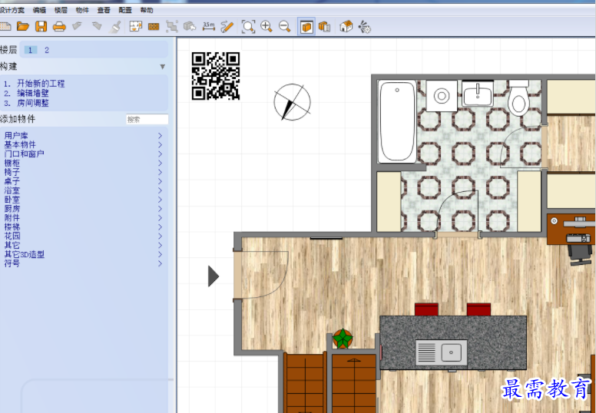Select the kitchen sink on the counter
The height and width of the screenshot is (413, 596).
(442, 352)
